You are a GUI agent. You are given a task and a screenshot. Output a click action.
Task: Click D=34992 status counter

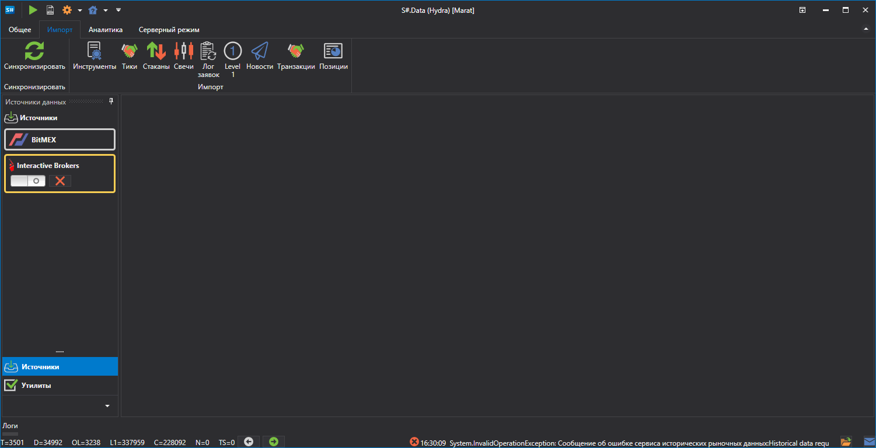click(48, 443)
